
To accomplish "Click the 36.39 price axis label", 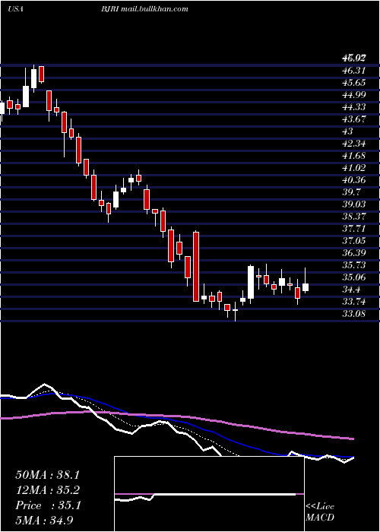I will (355, 253).
